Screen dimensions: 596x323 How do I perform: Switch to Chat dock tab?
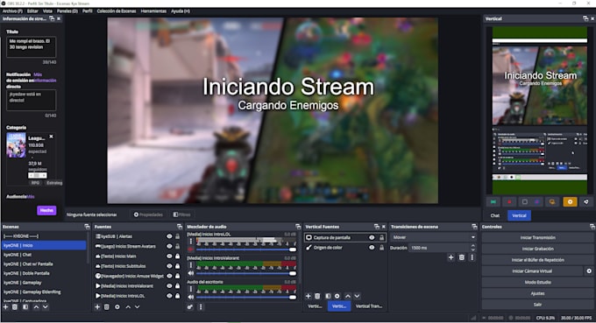tap(495, 215)
